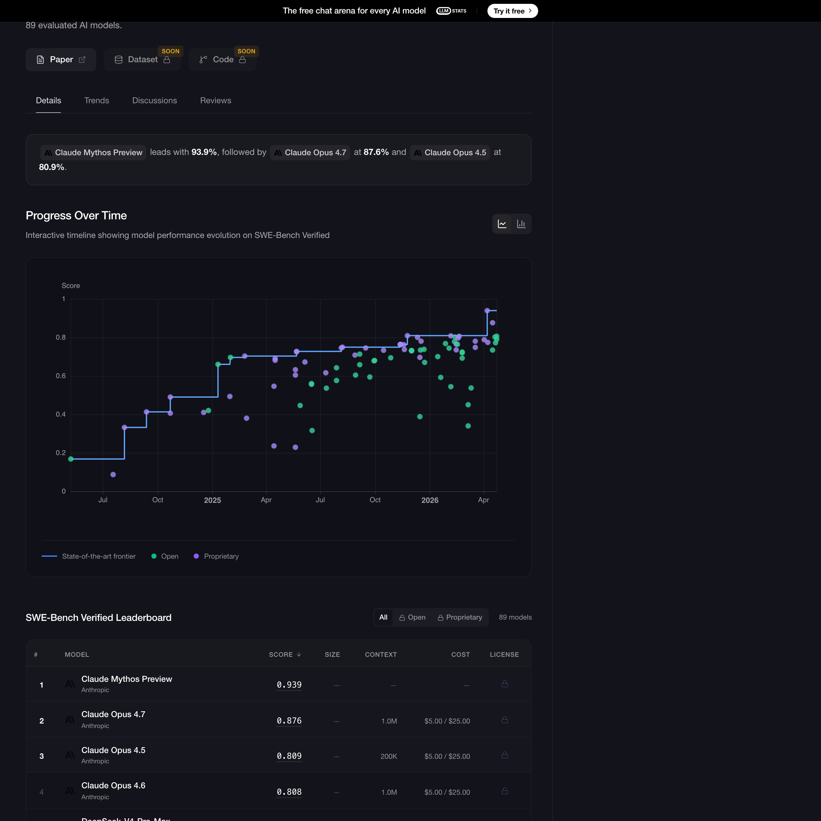Click Anthropic logo beside Claude Opus 4.7 row
The width and height of the screenshot is (821, 821).
tap(70, 720)
